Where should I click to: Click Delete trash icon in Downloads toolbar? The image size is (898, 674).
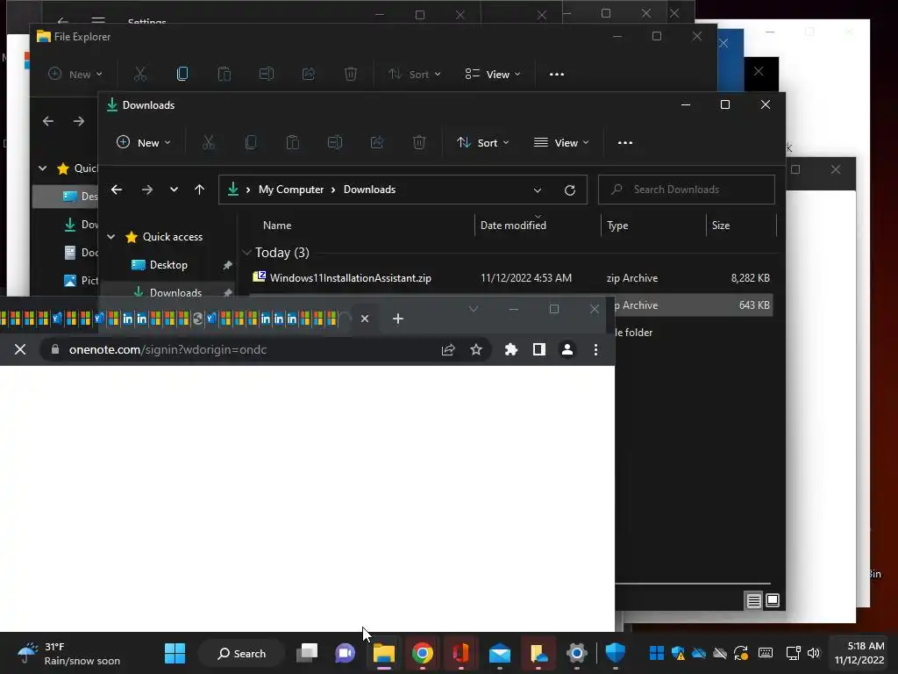click(x=419, y=143)
